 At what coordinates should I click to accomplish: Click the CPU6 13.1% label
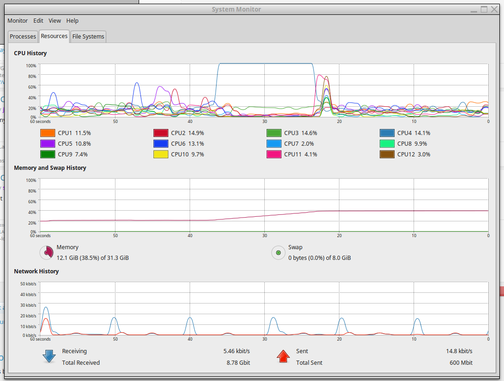tap(187, 143)
